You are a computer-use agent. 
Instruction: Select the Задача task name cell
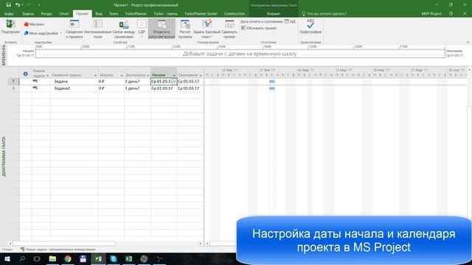point(74,82)
